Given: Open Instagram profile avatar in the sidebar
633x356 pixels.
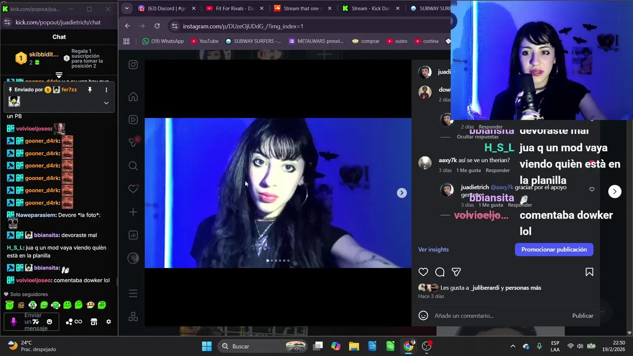Looking at the screenshot, I should tap(133, 258).
